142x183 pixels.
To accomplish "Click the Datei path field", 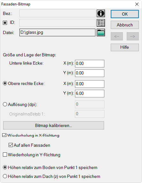I will [57, 32].
